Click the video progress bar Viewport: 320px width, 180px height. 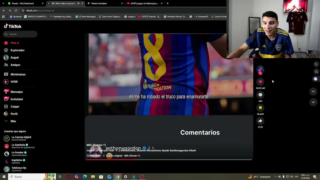[169, 159]
